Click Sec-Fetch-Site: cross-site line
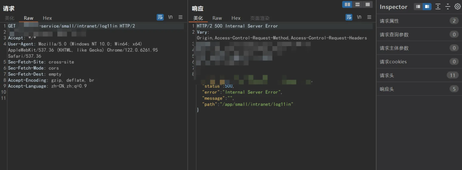Image resolution: width=462 pixels, height=170 pixels. coord(41,62)
